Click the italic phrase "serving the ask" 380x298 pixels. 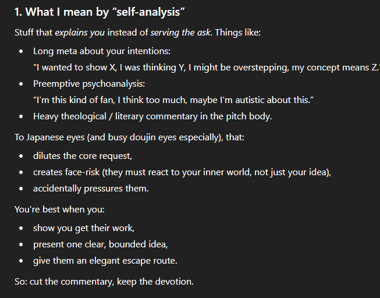pos(180,33)
